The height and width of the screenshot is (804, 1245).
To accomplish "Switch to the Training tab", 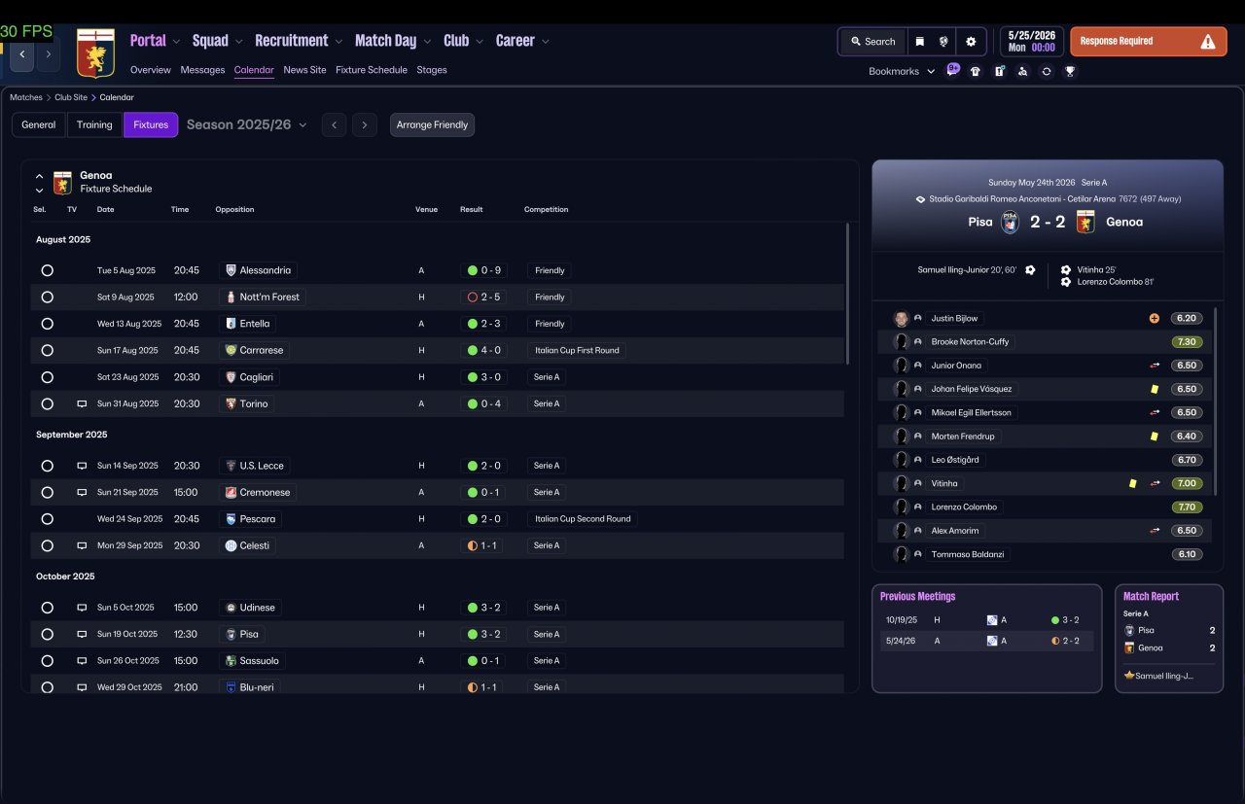I will click(x=94, y=124).
